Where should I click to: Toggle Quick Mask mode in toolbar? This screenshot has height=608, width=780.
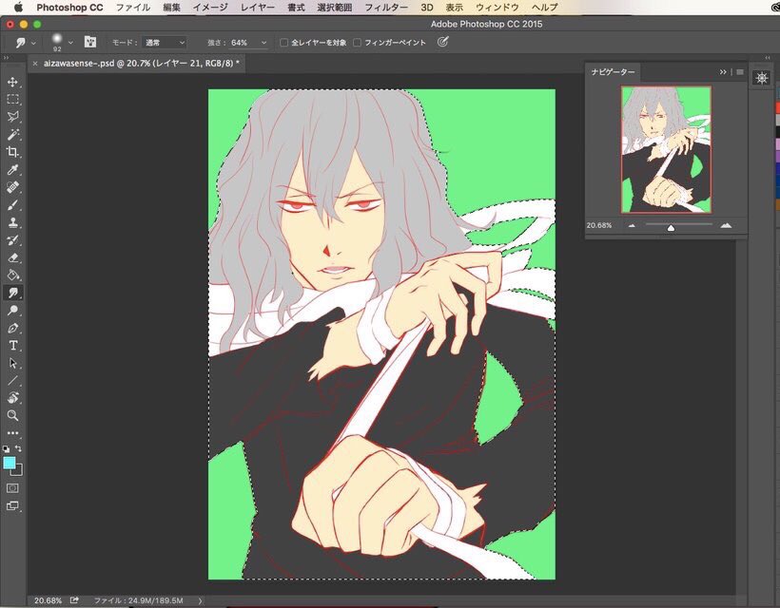[x=13, y=487]
